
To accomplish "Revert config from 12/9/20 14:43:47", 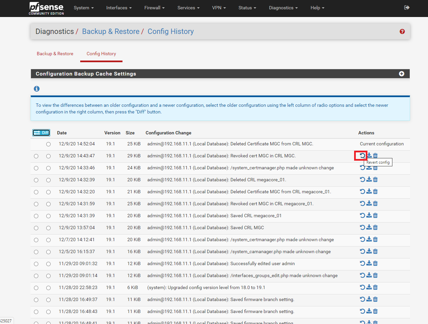I will 362,155.
